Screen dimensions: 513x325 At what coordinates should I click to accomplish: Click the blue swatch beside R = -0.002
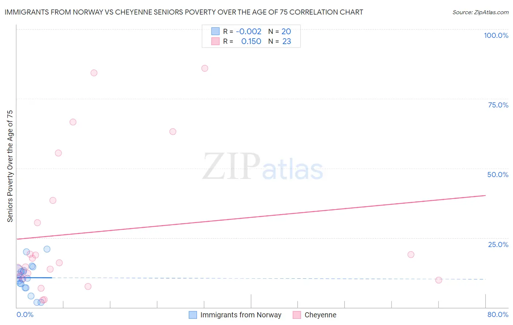click(216, 31)
